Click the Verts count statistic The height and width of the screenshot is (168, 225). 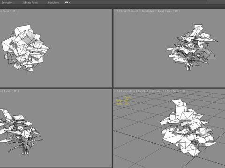122,104
